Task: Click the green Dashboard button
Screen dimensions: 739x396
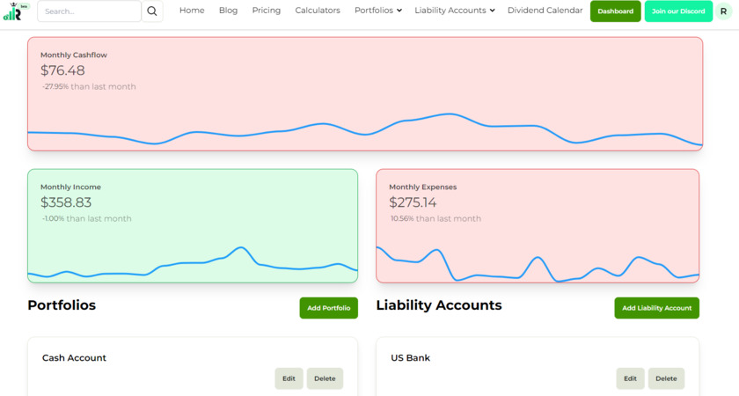Action: (x=616, y=11)
